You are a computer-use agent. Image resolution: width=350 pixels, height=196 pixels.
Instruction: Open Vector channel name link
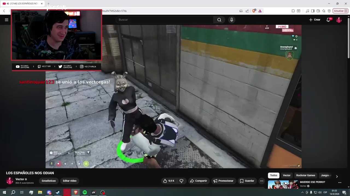coord(20,179)
